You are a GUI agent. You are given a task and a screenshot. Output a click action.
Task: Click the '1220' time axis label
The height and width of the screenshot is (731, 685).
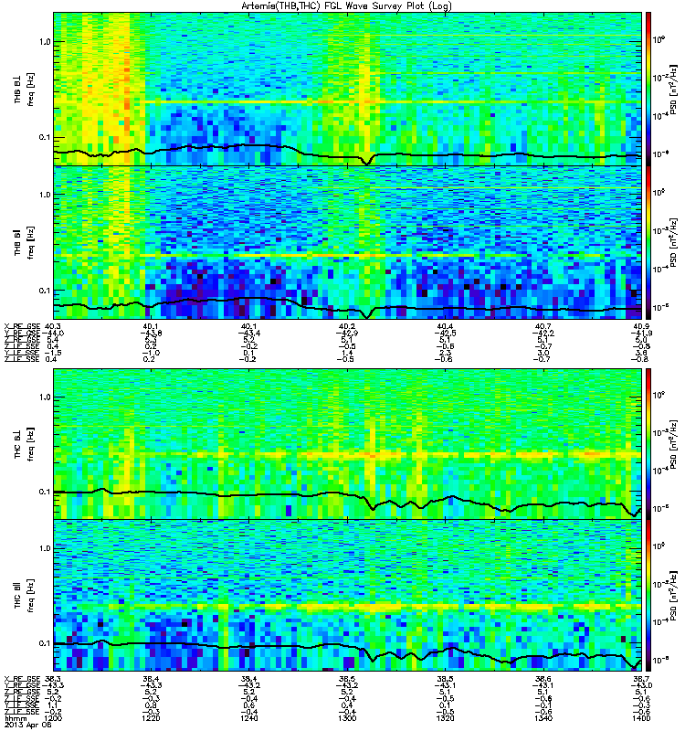pos(151,718)
